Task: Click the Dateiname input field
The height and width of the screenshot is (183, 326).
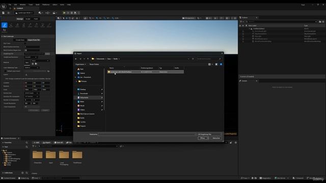Action: 147,134
